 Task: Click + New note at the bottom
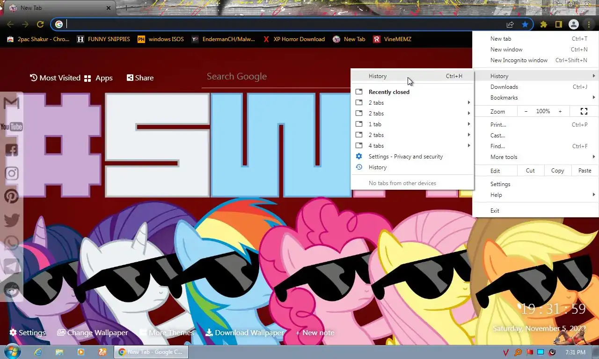pos(315,332)
